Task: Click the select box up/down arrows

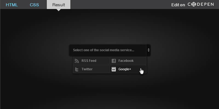Action: [x=148, y=50]
